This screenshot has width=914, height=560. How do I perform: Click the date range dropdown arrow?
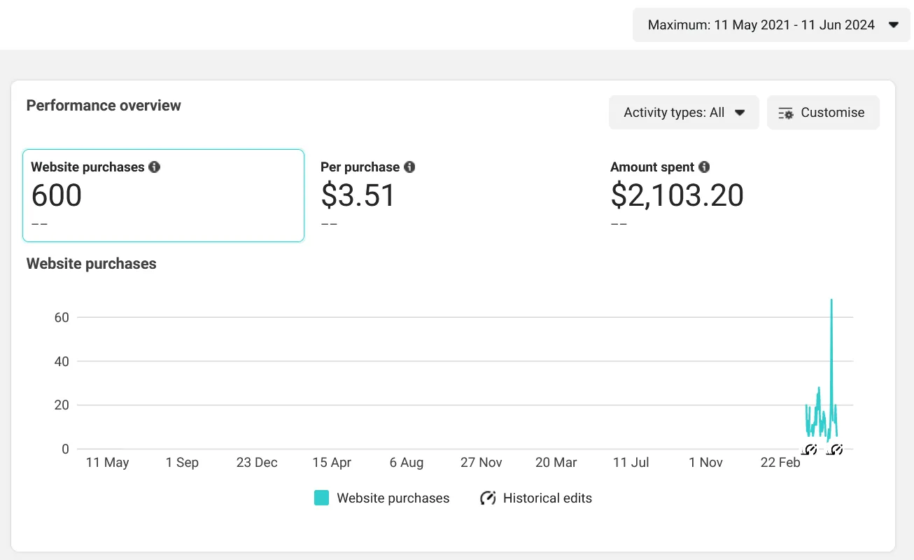click(x=893, y=25)
